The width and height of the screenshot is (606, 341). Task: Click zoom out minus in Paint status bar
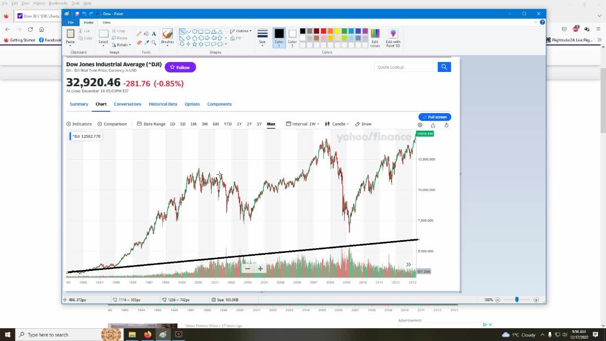point(498,300)
